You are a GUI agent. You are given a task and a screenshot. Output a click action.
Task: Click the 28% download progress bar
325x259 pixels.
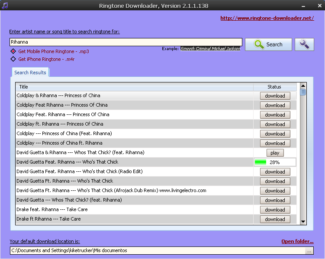[275, 162]
